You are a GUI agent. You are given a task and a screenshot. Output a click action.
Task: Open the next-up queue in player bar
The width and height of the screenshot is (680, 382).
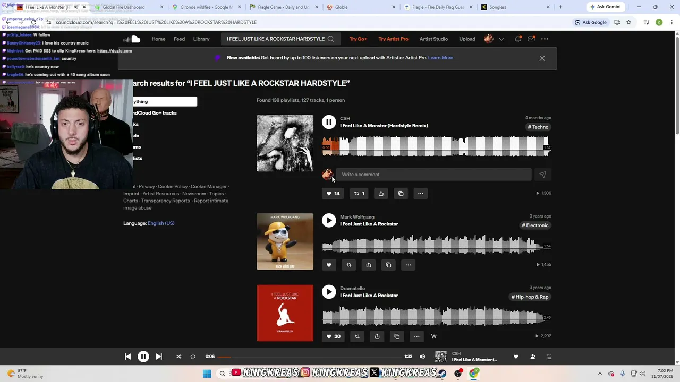(x=550, y=357)
